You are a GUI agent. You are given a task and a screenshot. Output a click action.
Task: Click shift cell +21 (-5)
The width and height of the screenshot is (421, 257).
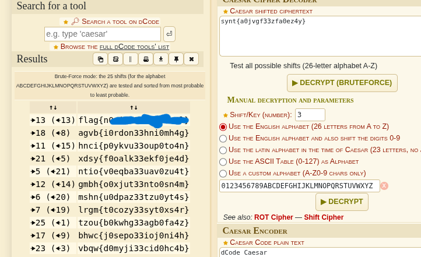[53, 159]
